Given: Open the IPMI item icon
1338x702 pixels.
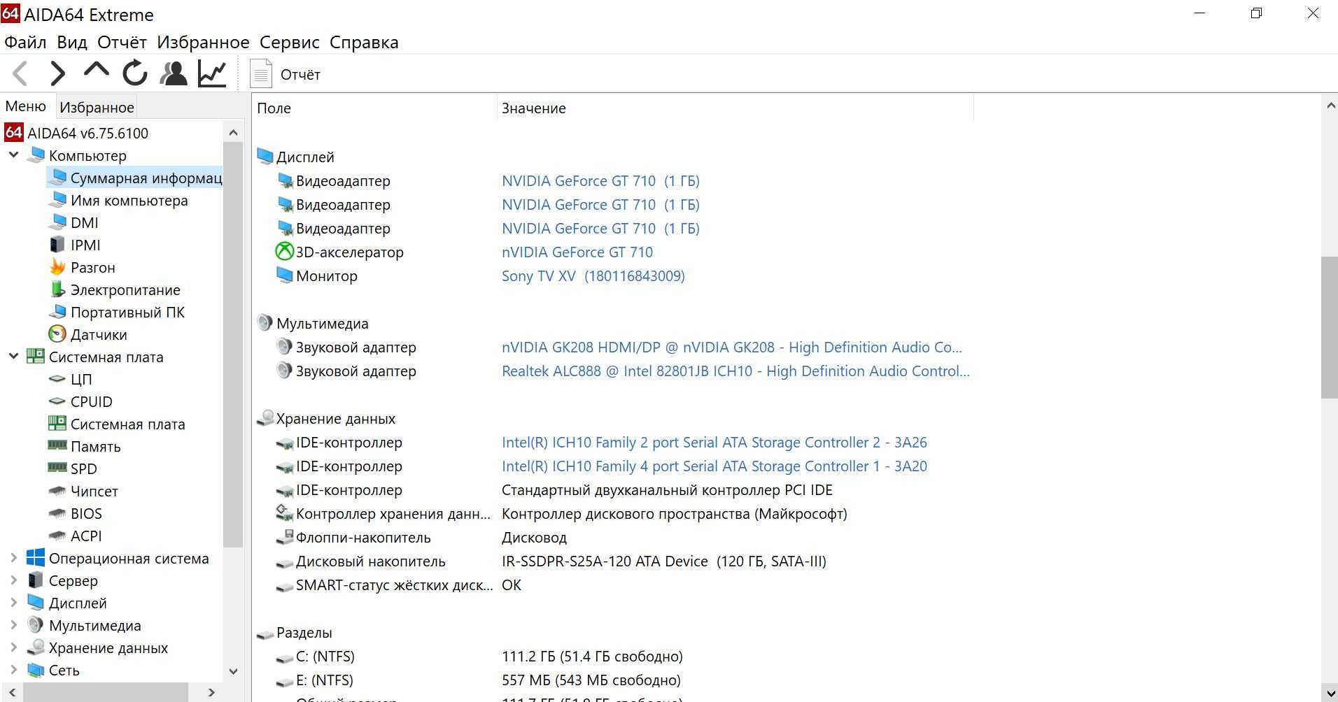Looking at the screenshot, I should pyautogui.click(x=57, y=245).
